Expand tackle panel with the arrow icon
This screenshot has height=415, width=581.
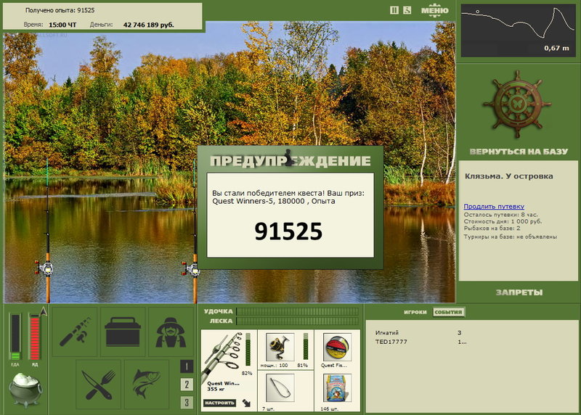click(x=246, y=403)
